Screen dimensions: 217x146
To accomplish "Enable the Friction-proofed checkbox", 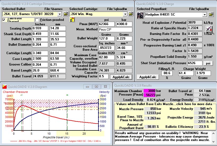I will coord(37,20).
